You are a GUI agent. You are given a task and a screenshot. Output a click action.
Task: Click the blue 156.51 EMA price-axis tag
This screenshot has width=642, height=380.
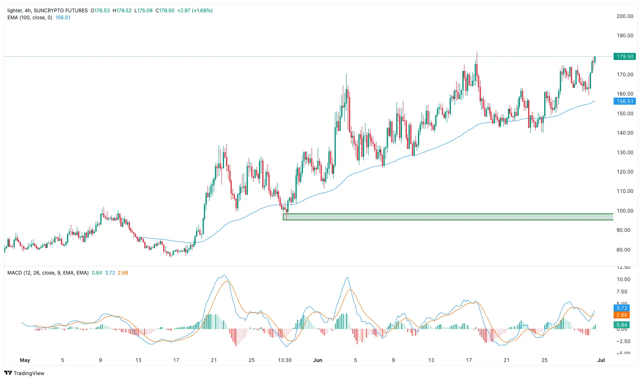(624, 101)
